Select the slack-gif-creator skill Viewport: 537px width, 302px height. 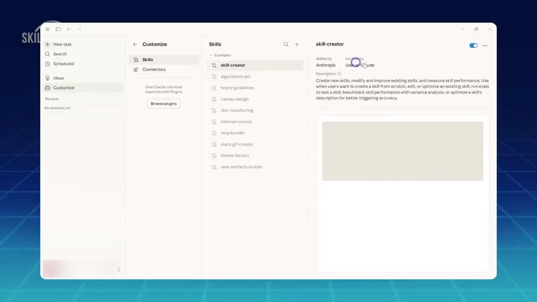255,145
